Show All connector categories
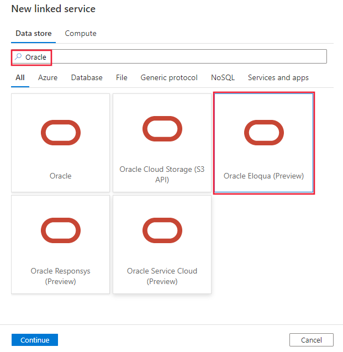This screenshot has height=352, width=343. [20, 78]
